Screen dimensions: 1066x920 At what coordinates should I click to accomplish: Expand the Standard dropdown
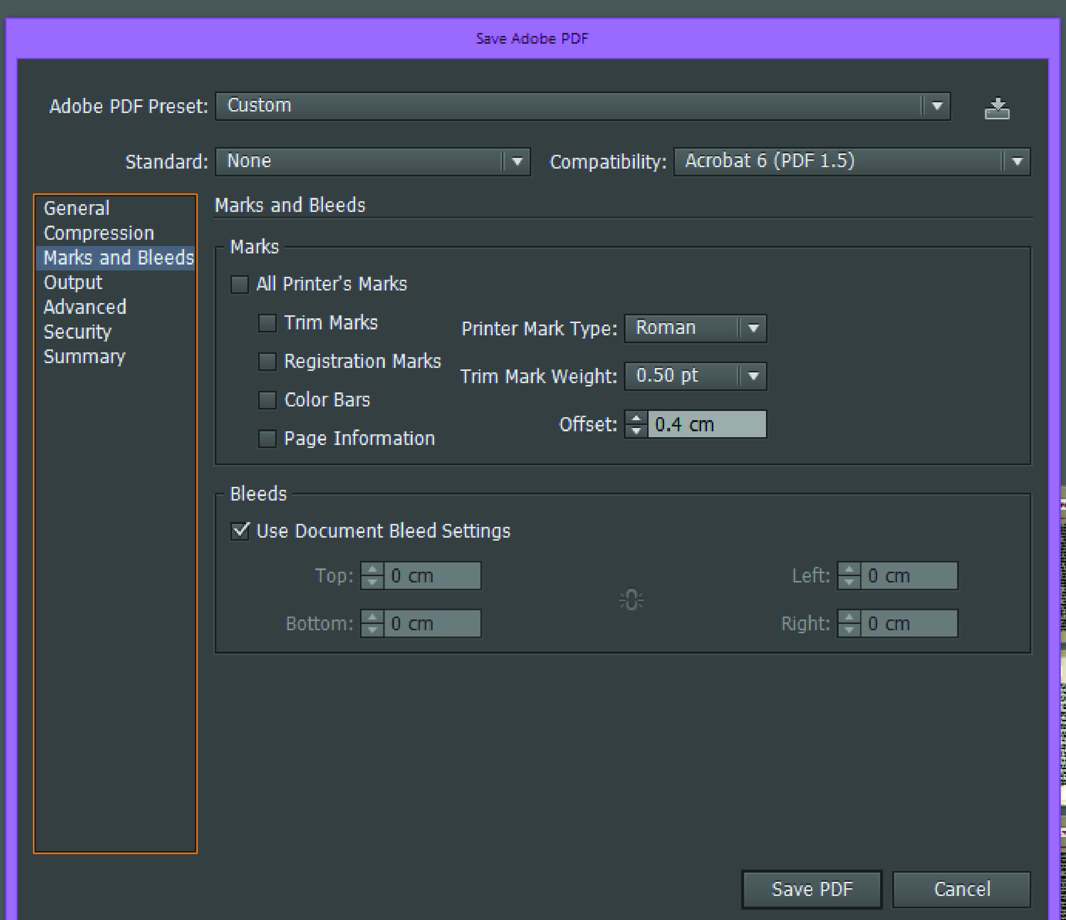click(x=517, y=162)
